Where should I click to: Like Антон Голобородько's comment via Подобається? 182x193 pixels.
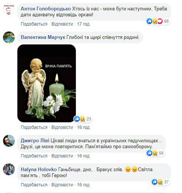tap(34, 24)
